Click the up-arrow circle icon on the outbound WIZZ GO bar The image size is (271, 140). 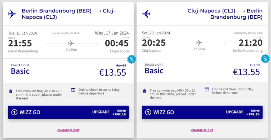coord(14,112)
